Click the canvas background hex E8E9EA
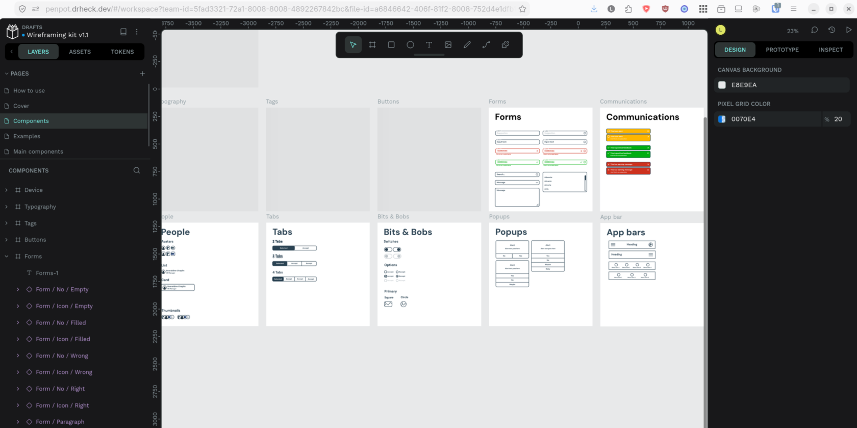 (x=744, y=85)
